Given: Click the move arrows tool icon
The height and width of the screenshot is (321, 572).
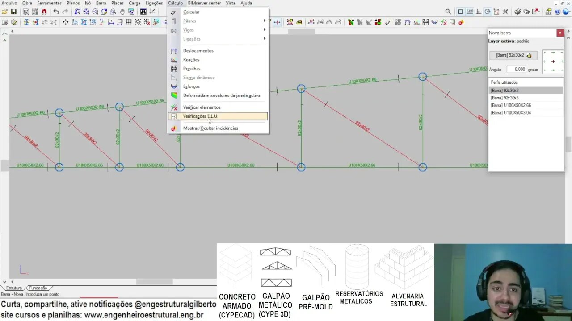Looking at the screenshot, I should click(x=66, y=22).
